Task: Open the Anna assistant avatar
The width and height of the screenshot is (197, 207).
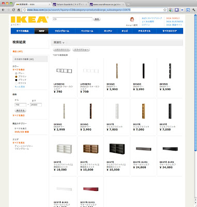Action: tap(132, 20)
